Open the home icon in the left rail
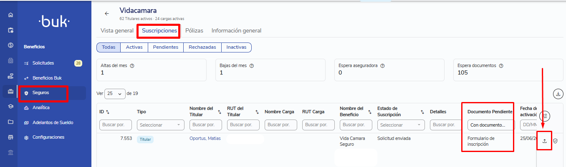Screen dimensions: 566x167 pos(10,15)
